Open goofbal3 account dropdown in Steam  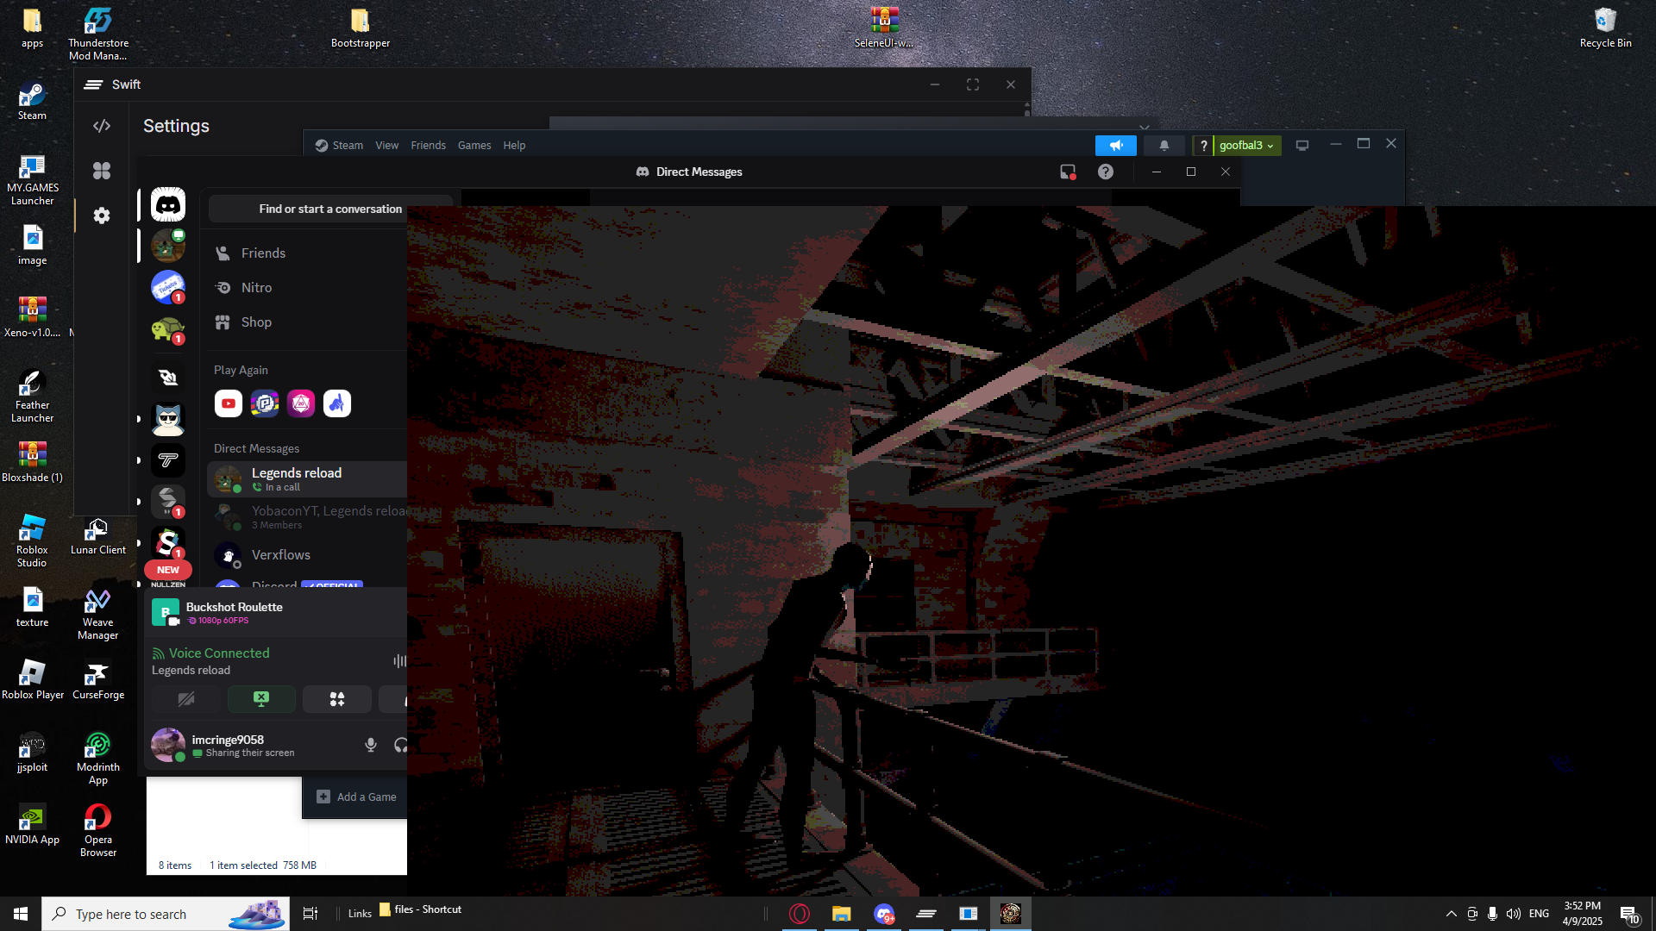[1246, 146]
